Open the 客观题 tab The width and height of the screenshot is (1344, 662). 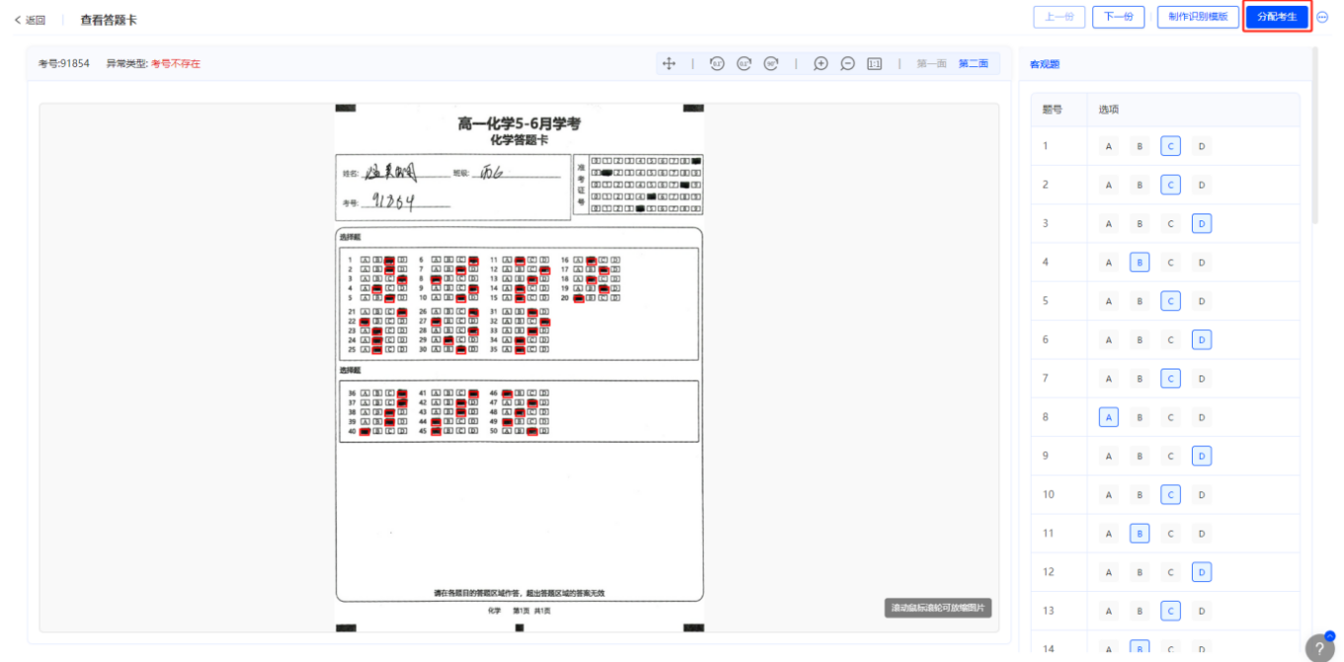1045,64
